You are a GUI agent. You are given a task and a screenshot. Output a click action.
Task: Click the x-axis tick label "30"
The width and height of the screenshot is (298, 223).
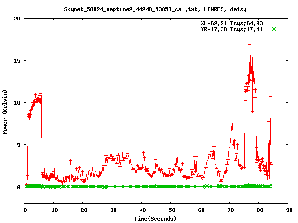click(x=113, y=210)
